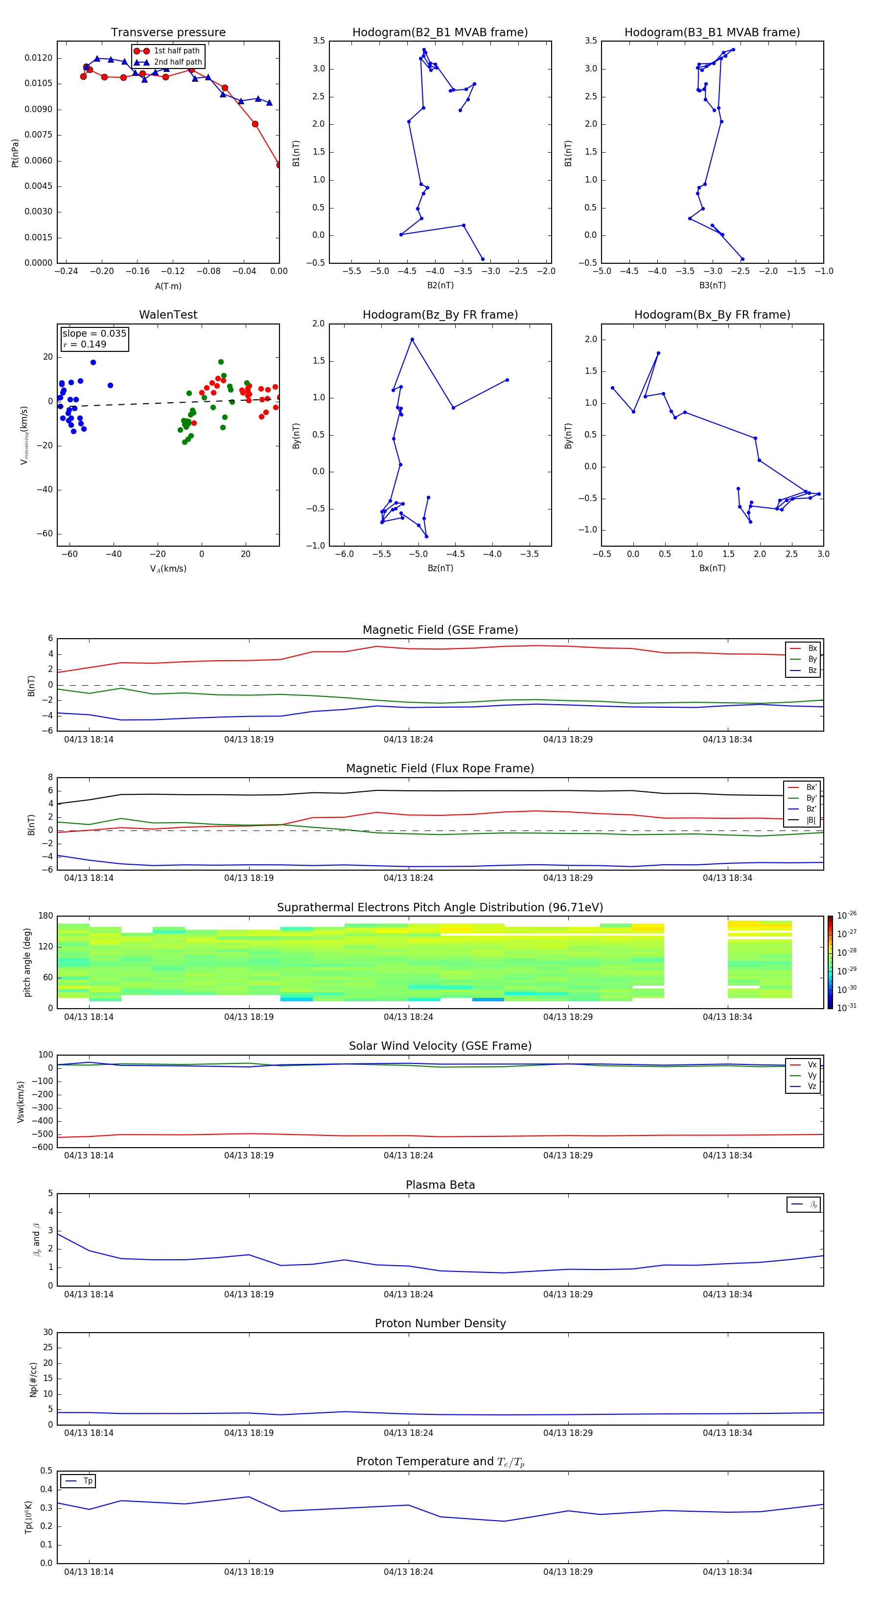Viewport: 881px width, 1615px height.
Task: Click the "Np(#/cc)" y-axis label
Action: (33, 1379)
